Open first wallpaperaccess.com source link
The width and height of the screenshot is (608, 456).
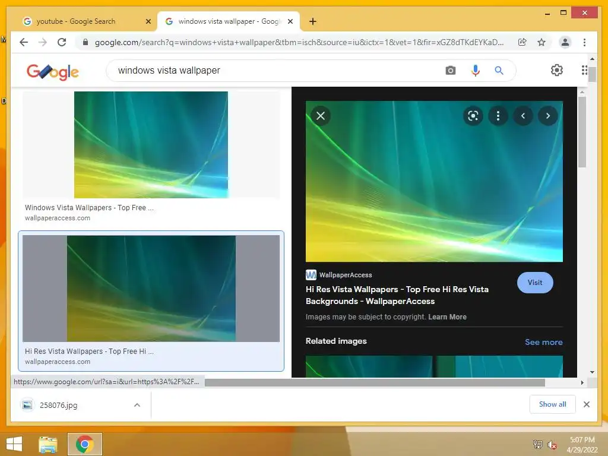[x=58, y=218]
